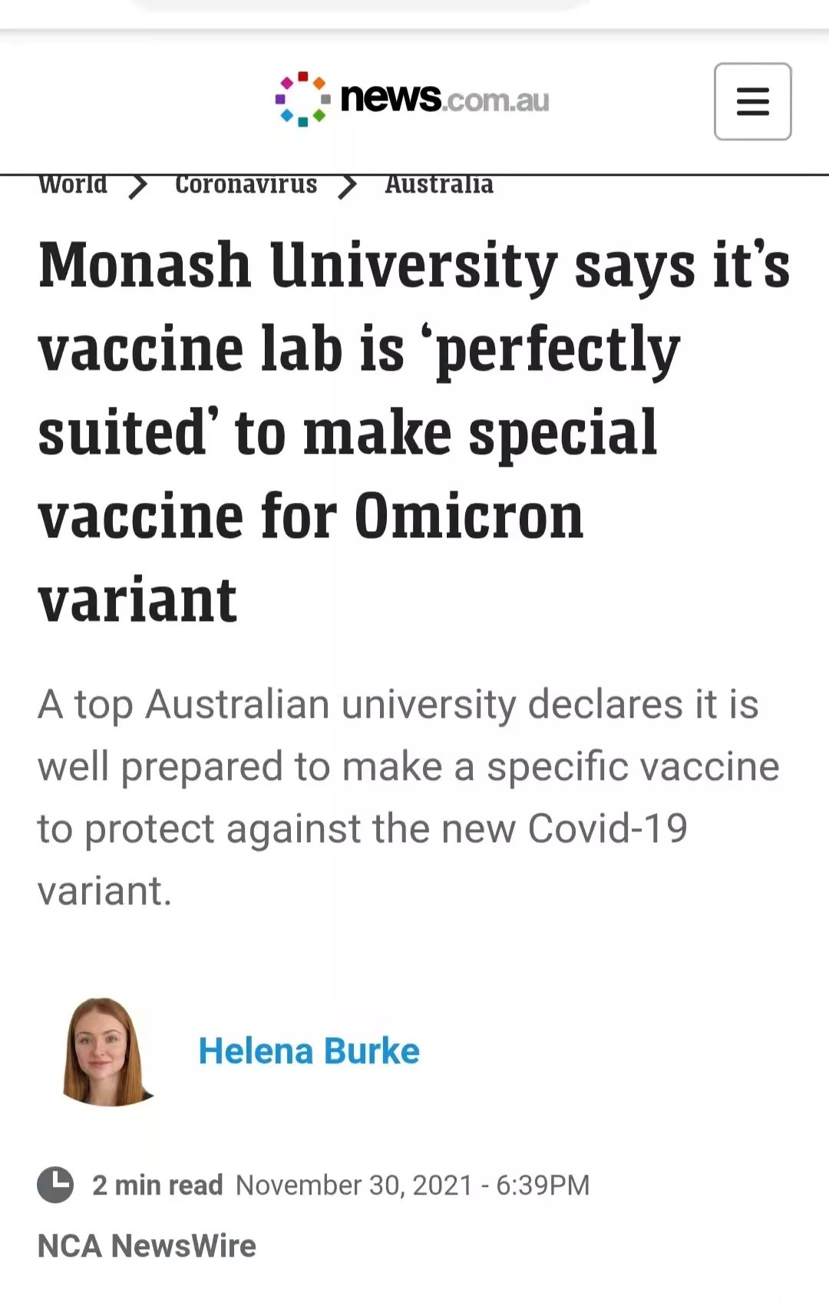Image resolution: width=829 pixels, height=1309 pixels.
Task: Tap the 6:39PM publish time
Action: pos(543,1185)
